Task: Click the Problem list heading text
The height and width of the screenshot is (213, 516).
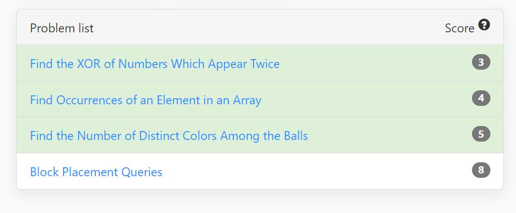Action: click(62, 28)
